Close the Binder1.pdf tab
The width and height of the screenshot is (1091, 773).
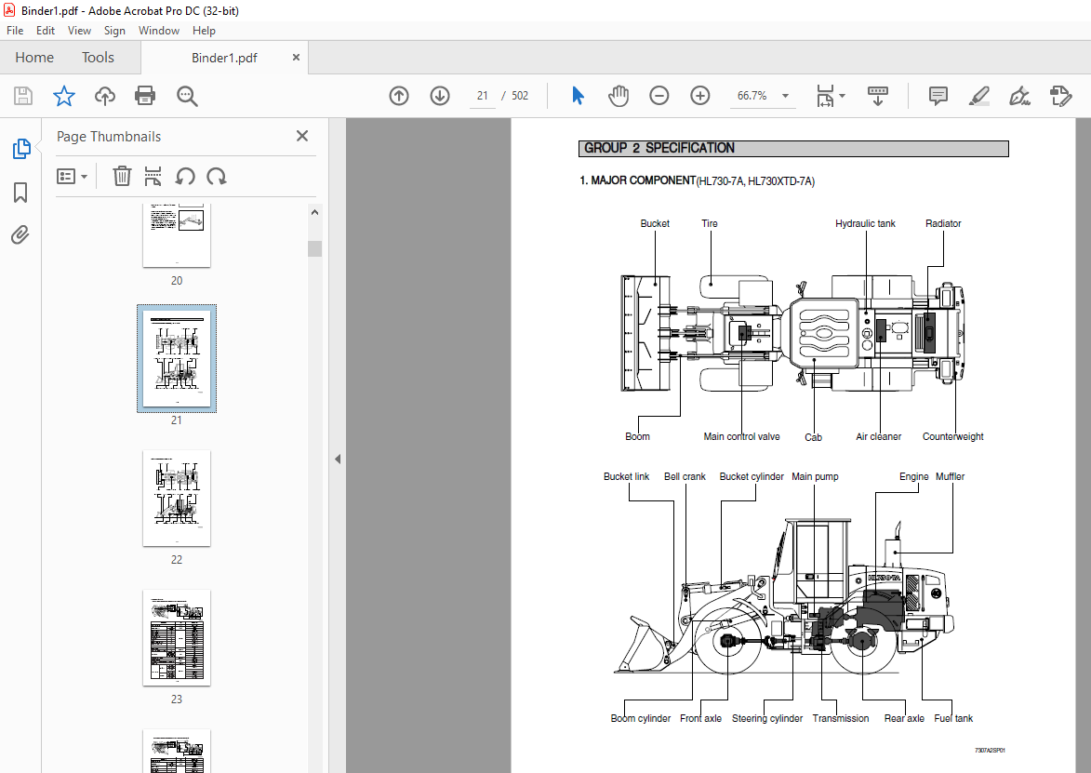click(296, 57)
